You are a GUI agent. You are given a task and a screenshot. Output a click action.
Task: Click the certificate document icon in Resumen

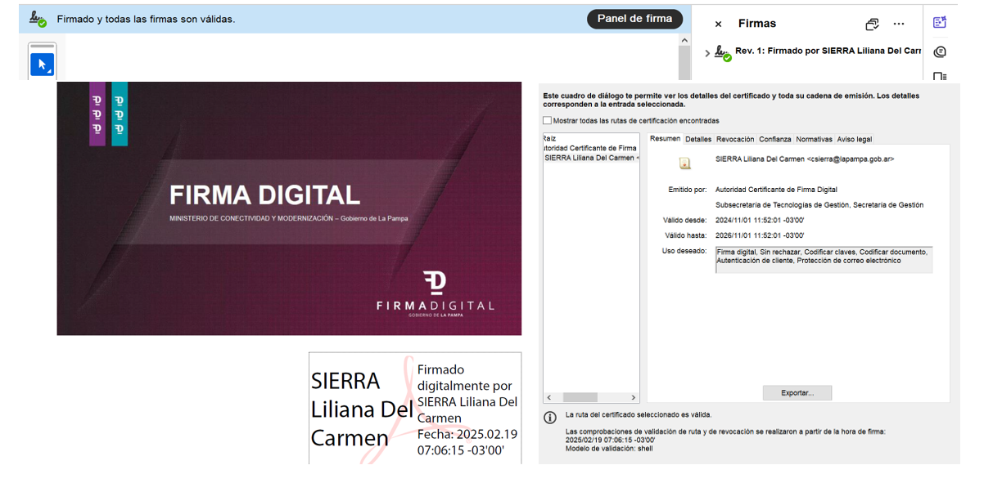click(x=686, y=161)
